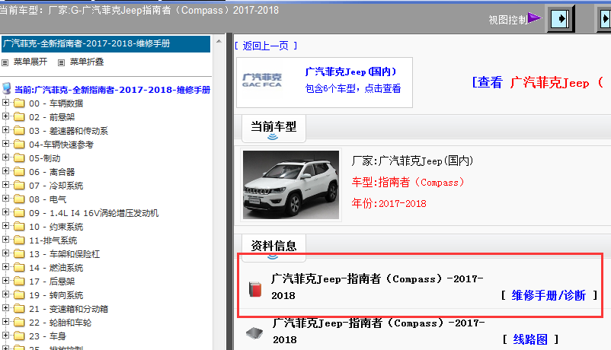The height and width of the screenshot is (350, 611).
Task: Expand the 17 - 后悬架 node
Action: coord(5,280)
